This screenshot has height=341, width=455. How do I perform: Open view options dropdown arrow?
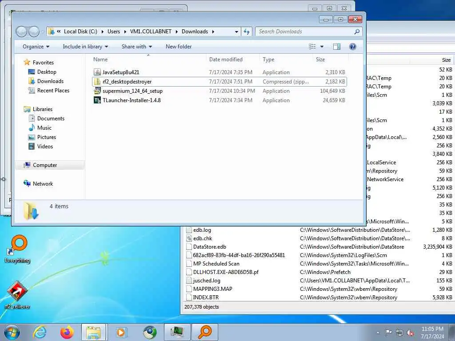[322, 47]
